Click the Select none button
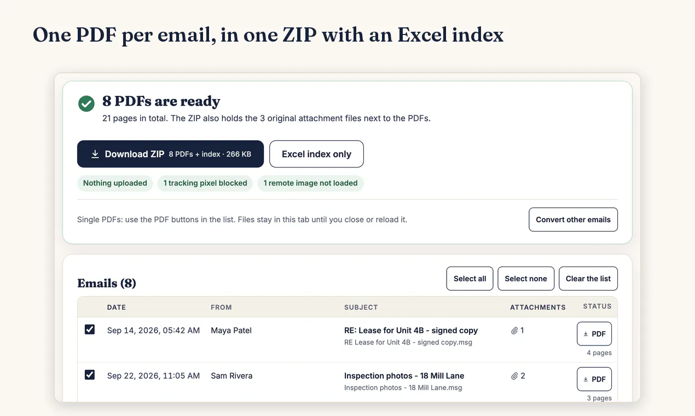Screen dimensions: 695x416 tap(525, 279)
